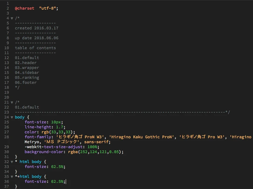Image resolution: width=253 pixels, height=189 pixels.
Task: Click the font-size property on line 33
Action: click(35, 167)
